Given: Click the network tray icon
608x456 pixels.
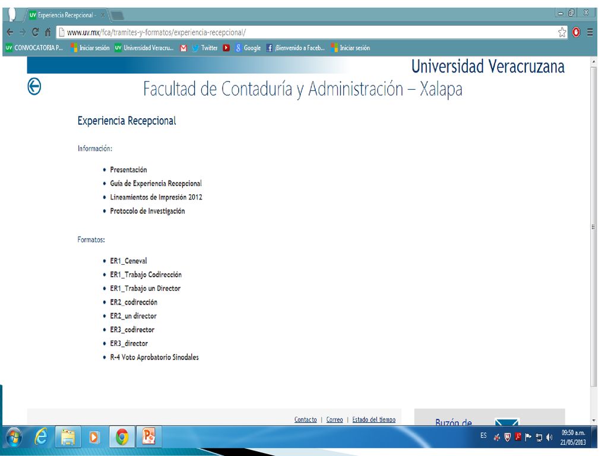Looking at the screenshot, I should point(539,438).
